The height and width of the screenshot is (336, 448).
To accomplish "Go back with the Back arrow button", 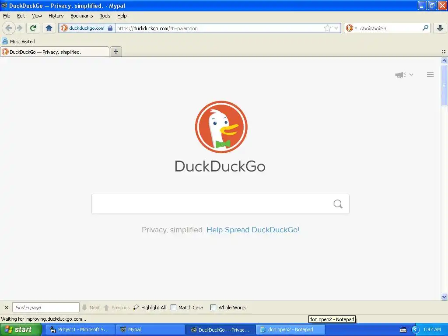I will pyautogui.click(x=8, y=28).
